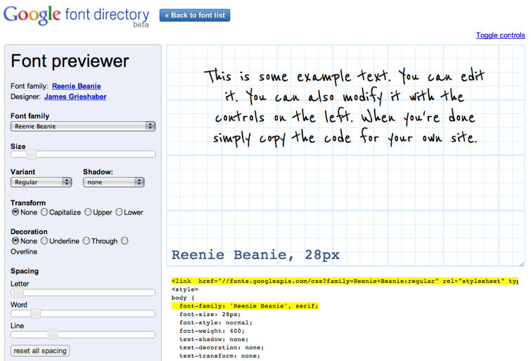Viewport: 531px width, 361px height.
Task: Click the Toggle controls link
Action: click(500, 35)
